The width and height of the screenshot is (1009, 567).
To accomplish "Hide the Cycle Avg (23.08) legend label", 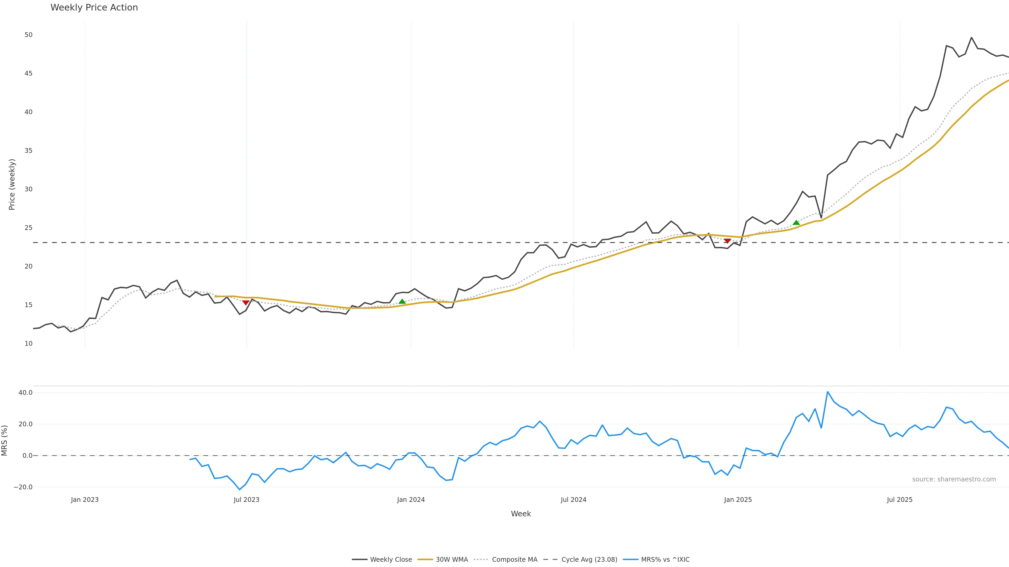I will coord(589,560).
